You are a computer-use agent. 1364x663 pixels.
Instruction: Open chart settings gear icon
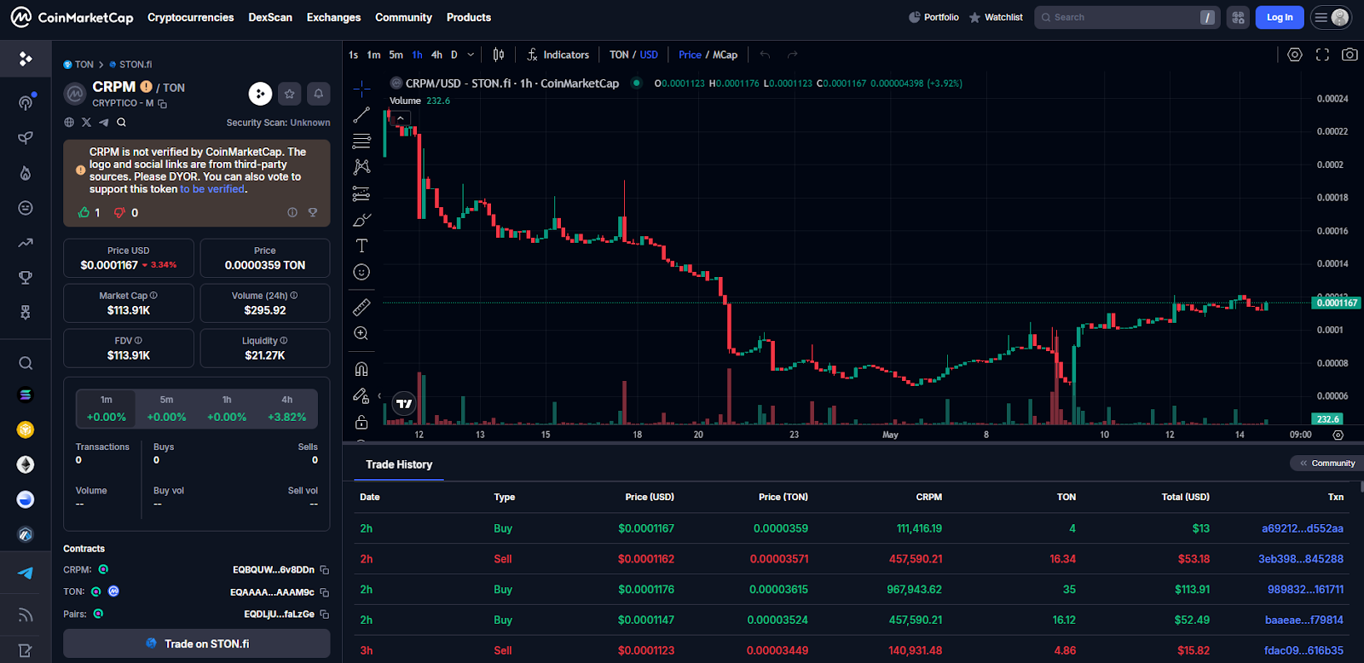pyautogui.click(x=1295, y=55)
